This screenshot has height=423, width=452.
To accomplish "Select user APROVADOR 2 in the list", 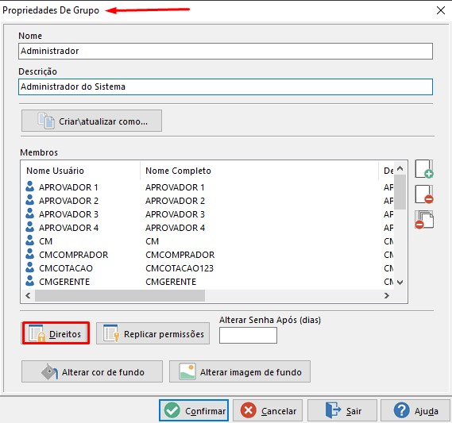I will click(68, 201).
